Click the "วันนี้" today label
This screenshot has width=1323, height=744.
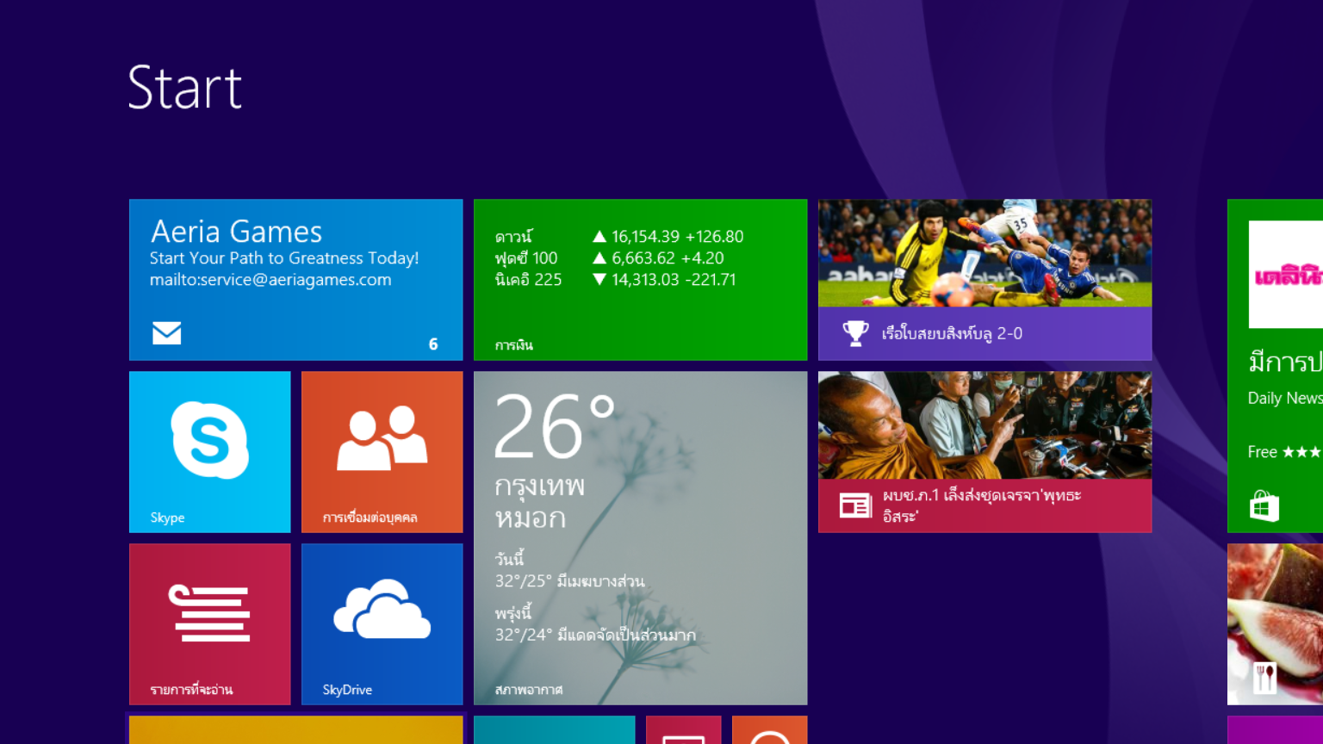(x=509, y=559)
